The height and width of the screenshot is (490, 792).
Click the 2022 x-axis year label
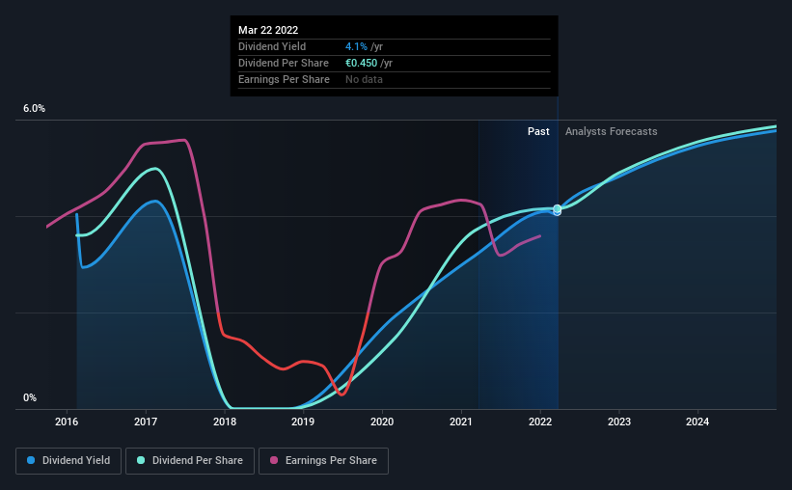(540, 422)
